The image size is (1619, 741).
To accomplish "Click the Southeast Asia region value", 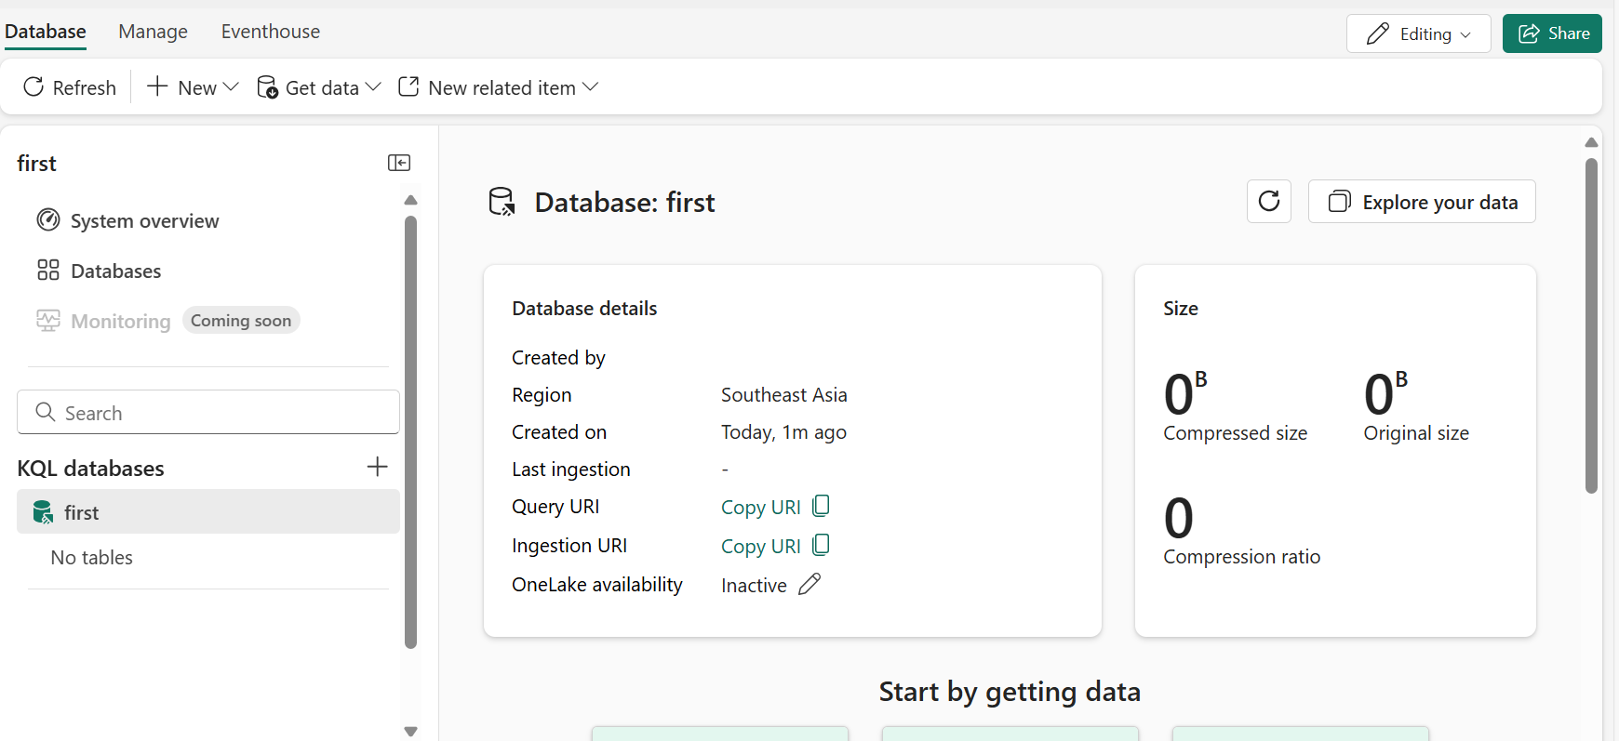I will click(x=783, y=395).
